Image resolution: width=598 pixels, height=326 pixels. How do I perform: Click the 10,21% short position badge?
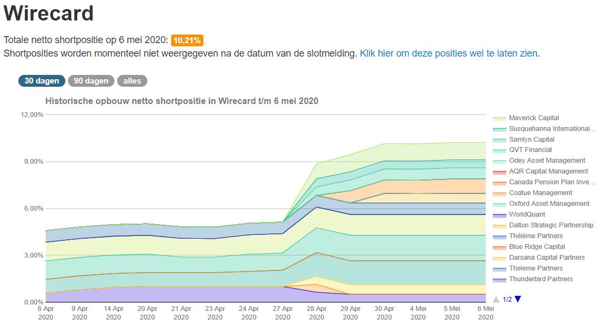point(187,40)
